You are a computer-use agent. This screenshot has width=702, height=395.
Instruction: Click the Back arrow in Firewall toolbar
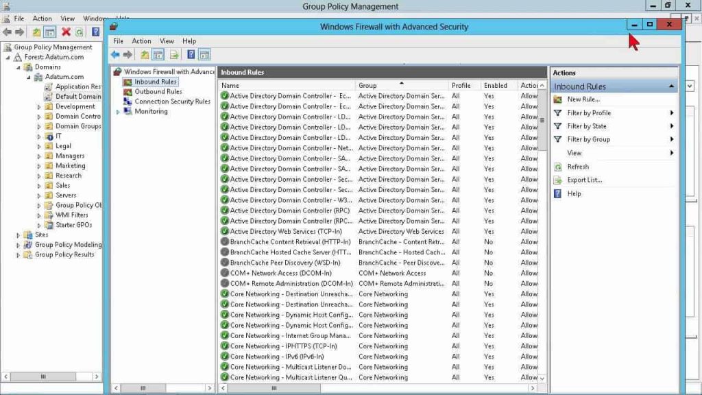click(x=115, y=55)
